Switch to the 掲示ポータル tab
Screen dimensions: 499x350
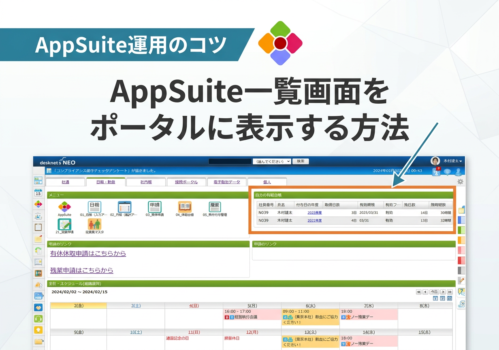[186, 182]
